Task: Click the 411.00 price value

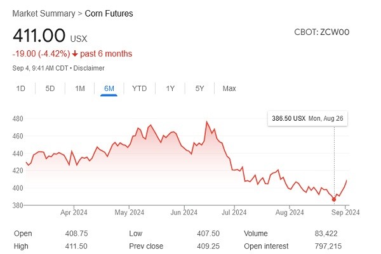Action: [x=36, y=36]
